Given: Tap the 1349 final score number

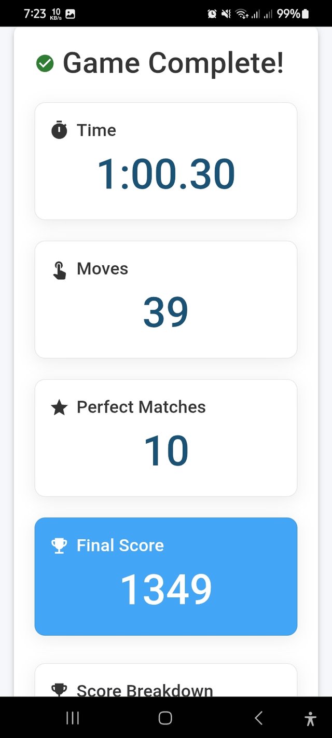Looking at the screenshot, I should [166, 590].
